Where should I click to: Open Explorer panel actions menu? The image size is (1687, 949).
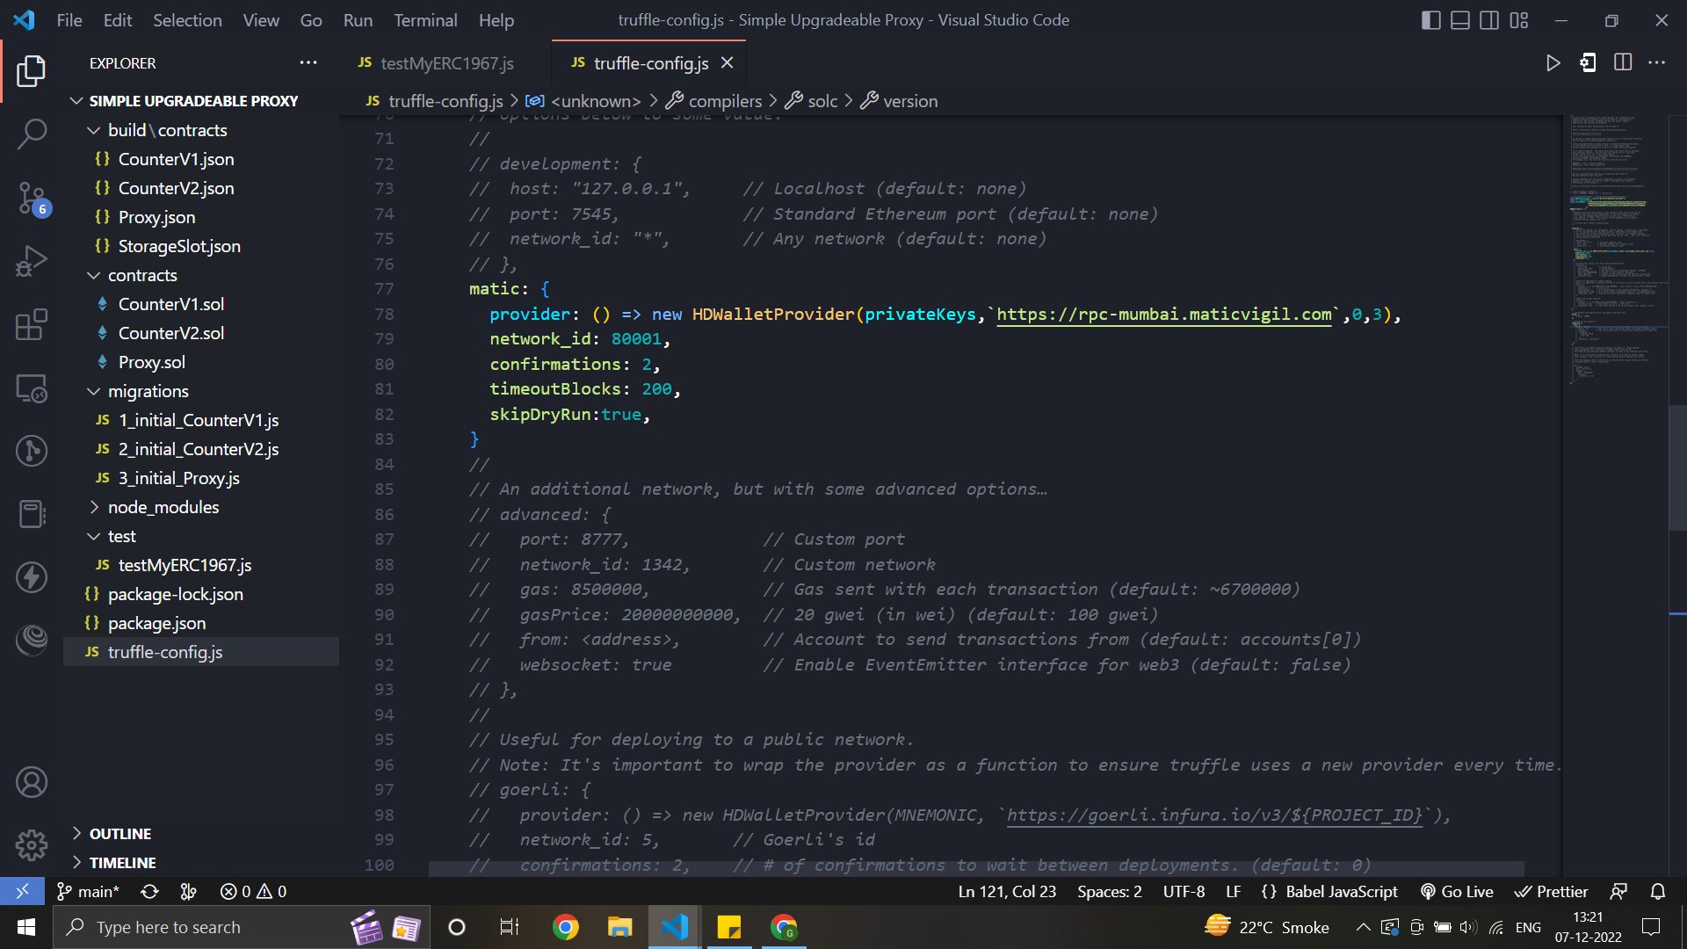pyautogui.click(x=308, y=62)
